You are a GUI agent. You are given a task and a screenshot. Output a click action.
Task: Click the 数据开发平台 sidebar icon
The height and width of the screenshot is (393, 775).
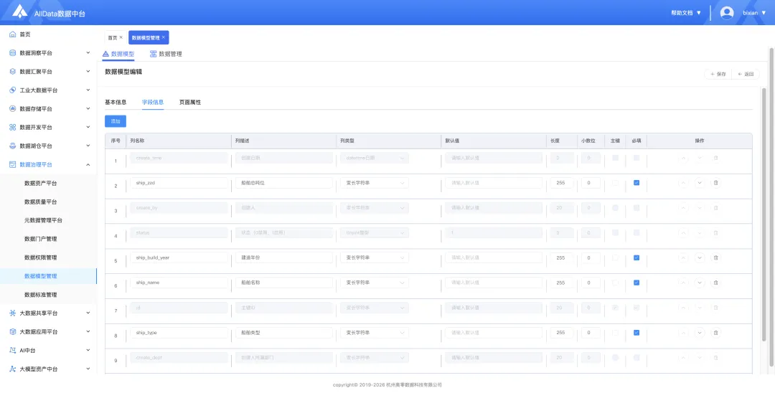[13, 128]
